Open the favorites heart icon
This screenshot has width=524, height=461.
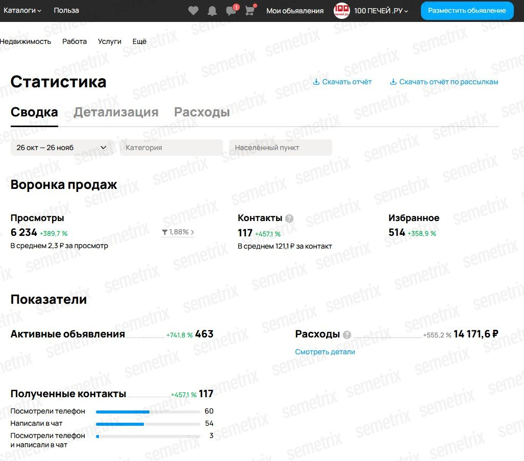click(x=193, y=10)
